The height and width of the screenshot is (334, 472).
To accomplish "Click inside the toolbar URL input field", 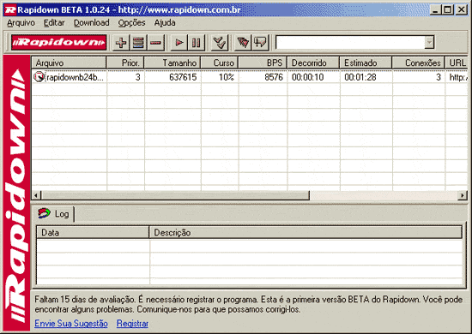I will click(x=350, y=42).
